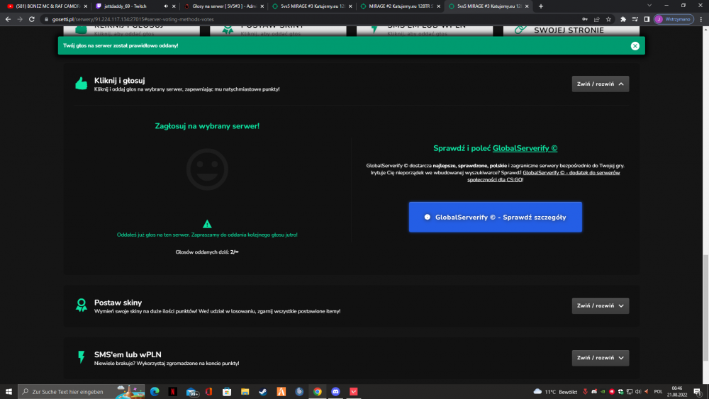Switch to the Głosy na serwer tab
Viewport: 709px width, 399px height.
click(x=224, y=6)
